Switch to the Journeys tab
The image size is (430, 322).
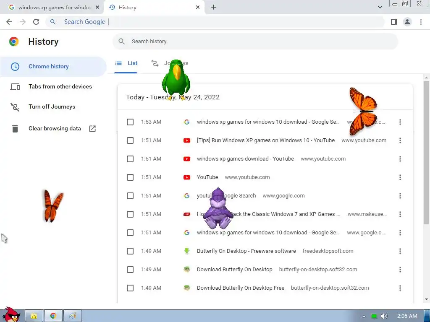170,63
